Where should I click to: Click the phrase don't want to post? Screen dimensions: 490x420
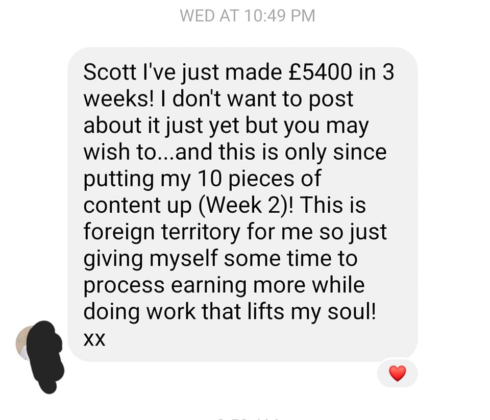tap(262, 99)
